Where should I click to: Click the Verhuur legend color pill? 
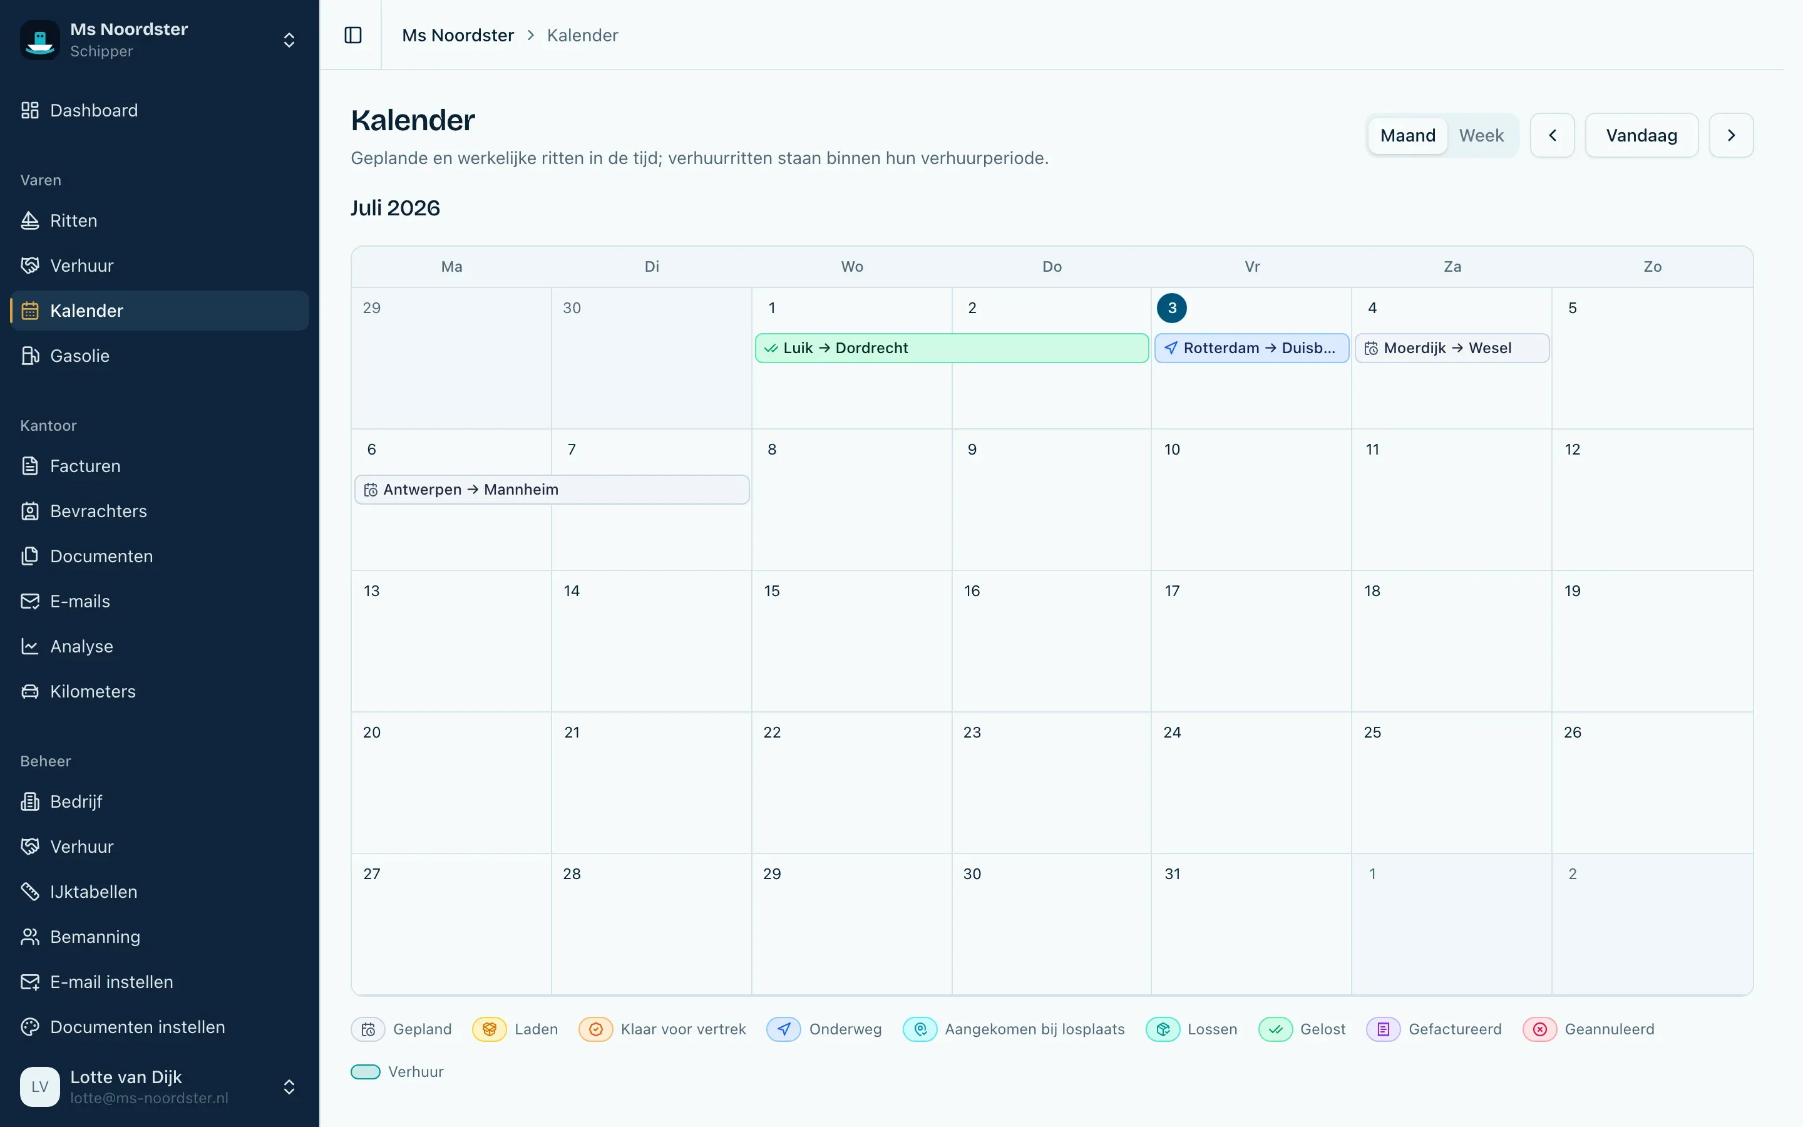pyautogui.click(x=366, y=1072)
